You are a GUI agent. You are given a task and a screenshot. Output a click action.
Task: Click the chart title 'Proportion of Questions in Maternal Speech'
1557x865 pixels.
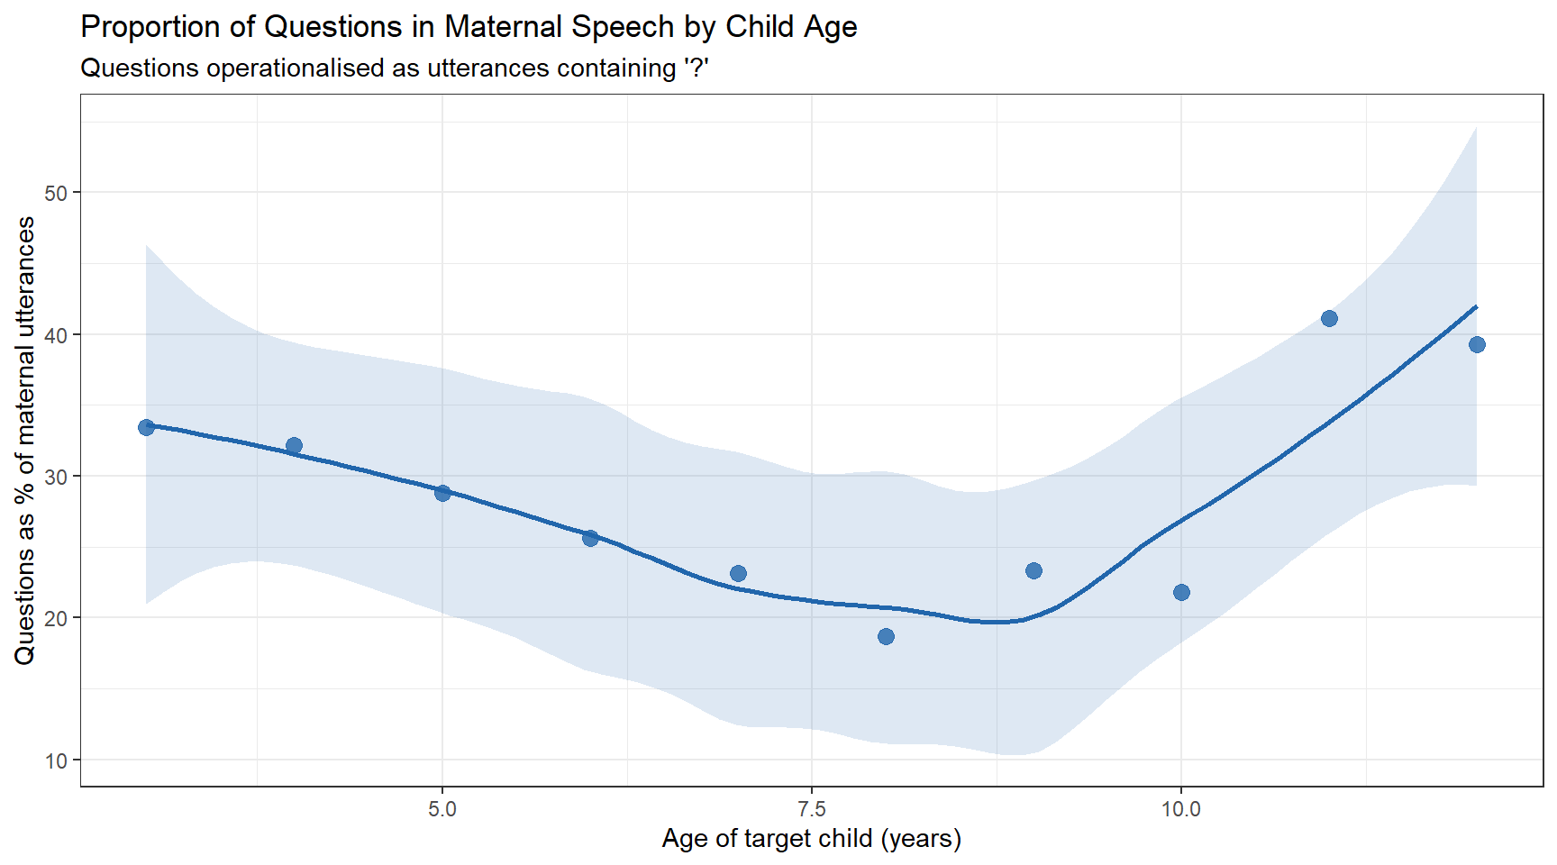coord(469,27)
